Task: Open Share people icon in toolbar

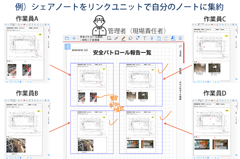Action: (173, 38)
